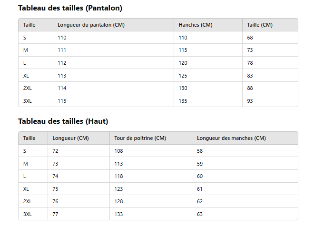314x227 pixels.
Task: Click the S size cell in Haut table
Action: [25, 151]
